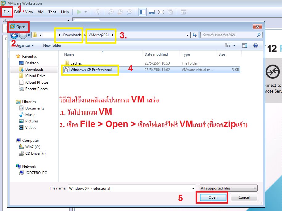
Task: Click the folder icon in the address bar
Action: tap(35, 35)
